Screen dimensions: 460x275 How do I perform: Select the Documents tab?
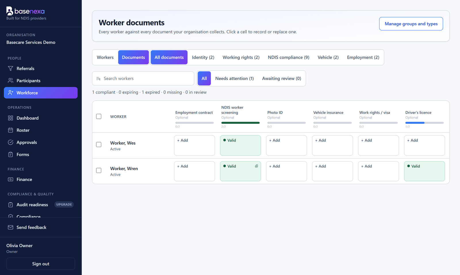(133, 57)
